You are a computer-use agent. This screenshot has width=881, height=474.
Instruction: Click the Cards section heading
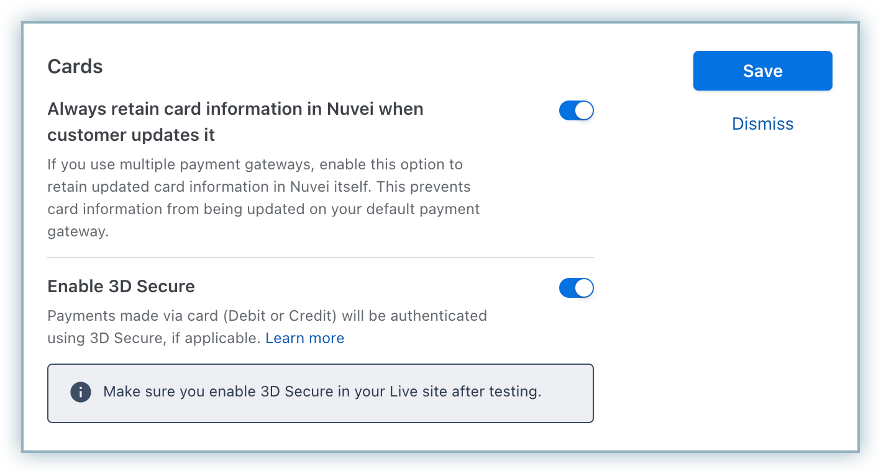click(75, 66)
